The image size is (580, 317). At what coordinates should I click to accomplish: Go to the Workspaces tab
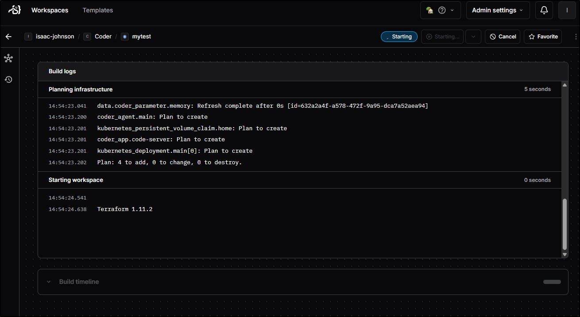pyautogui.click(x=50, y=10)
